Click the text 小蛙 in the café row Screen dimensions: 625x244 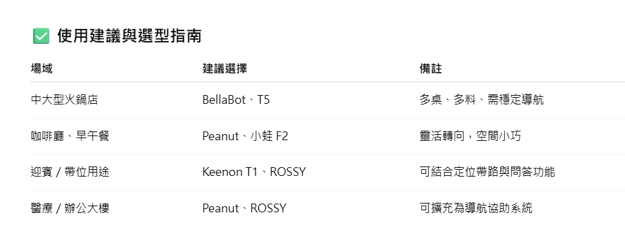click(x=262, y=136)
